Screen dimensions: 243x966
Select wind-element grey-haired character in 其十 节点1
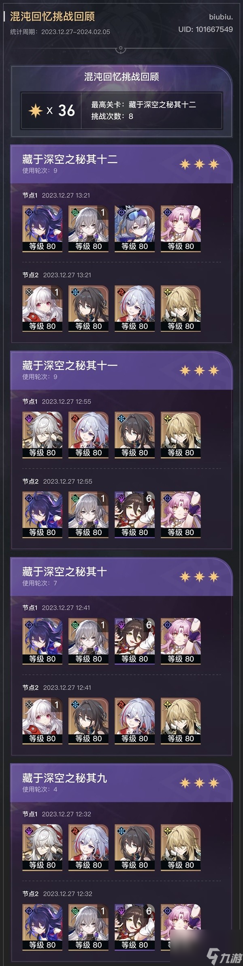pos(88,641)
